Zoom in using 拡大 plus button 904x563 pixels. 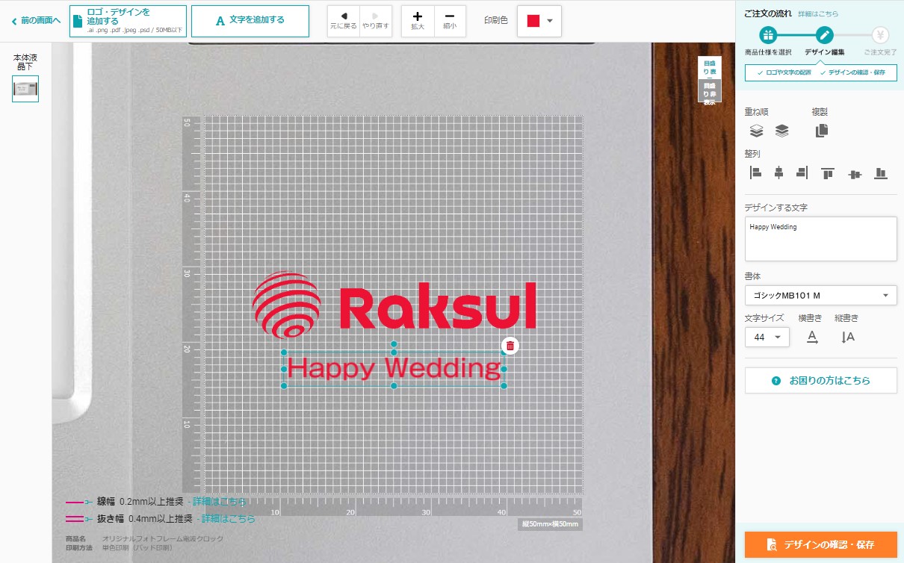(418, 21)
